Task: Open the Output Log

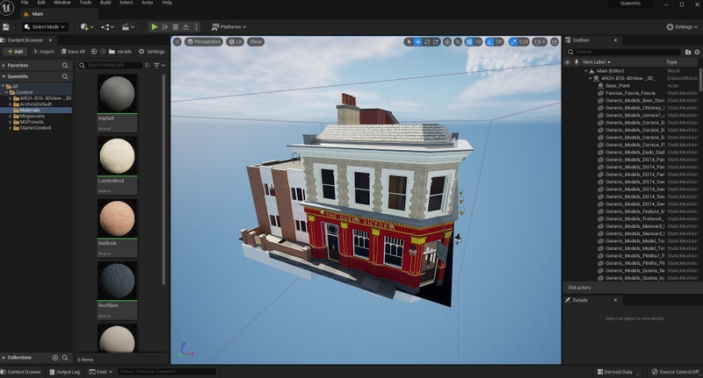Action: (x=64, y=372)
